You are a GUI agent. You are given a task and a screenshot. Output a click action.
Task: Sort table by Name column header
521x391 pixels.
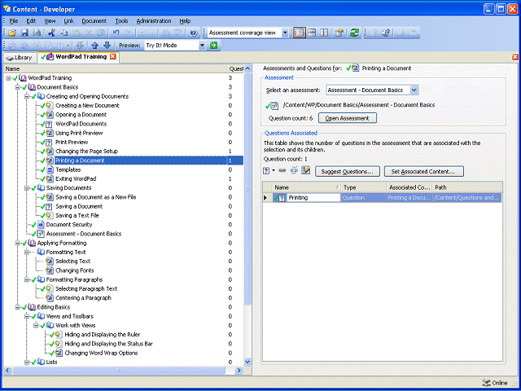(x=307, y=187)
